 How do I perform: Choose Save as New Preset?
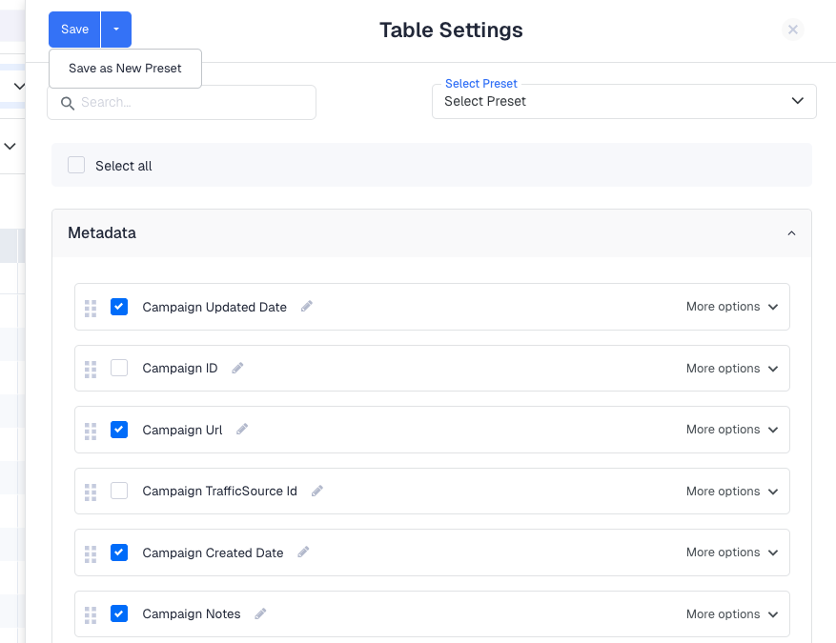tap(125, 69)
